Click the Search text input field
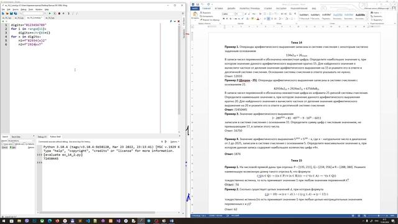The height and width of the screenshot is (224, 398). pos(21,141)
